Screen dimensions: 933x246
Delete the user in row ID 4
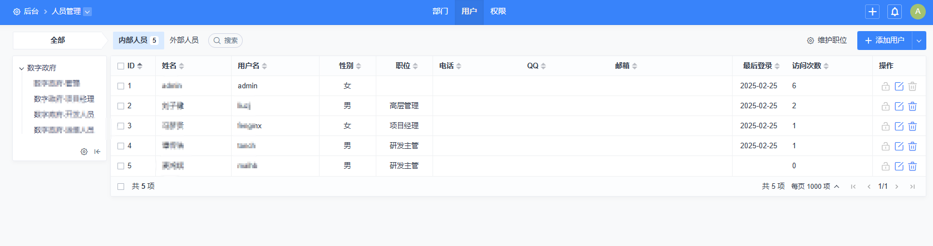coord(912,146)
